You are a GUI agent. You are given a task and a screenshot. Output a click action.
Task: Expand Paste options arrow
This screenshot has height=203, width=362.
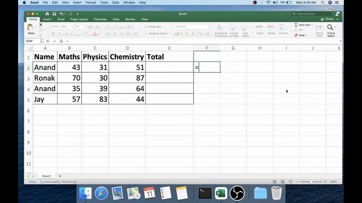click(x=35, y=27)
